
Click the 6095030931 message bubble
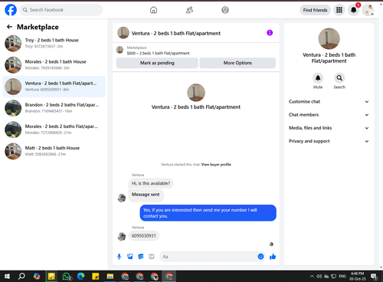click(x=144, y=236)
